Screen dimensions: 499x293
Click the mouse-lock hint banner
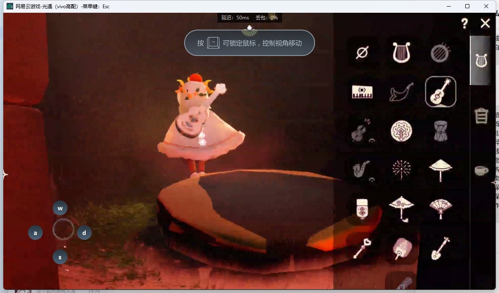pos(249,43)
